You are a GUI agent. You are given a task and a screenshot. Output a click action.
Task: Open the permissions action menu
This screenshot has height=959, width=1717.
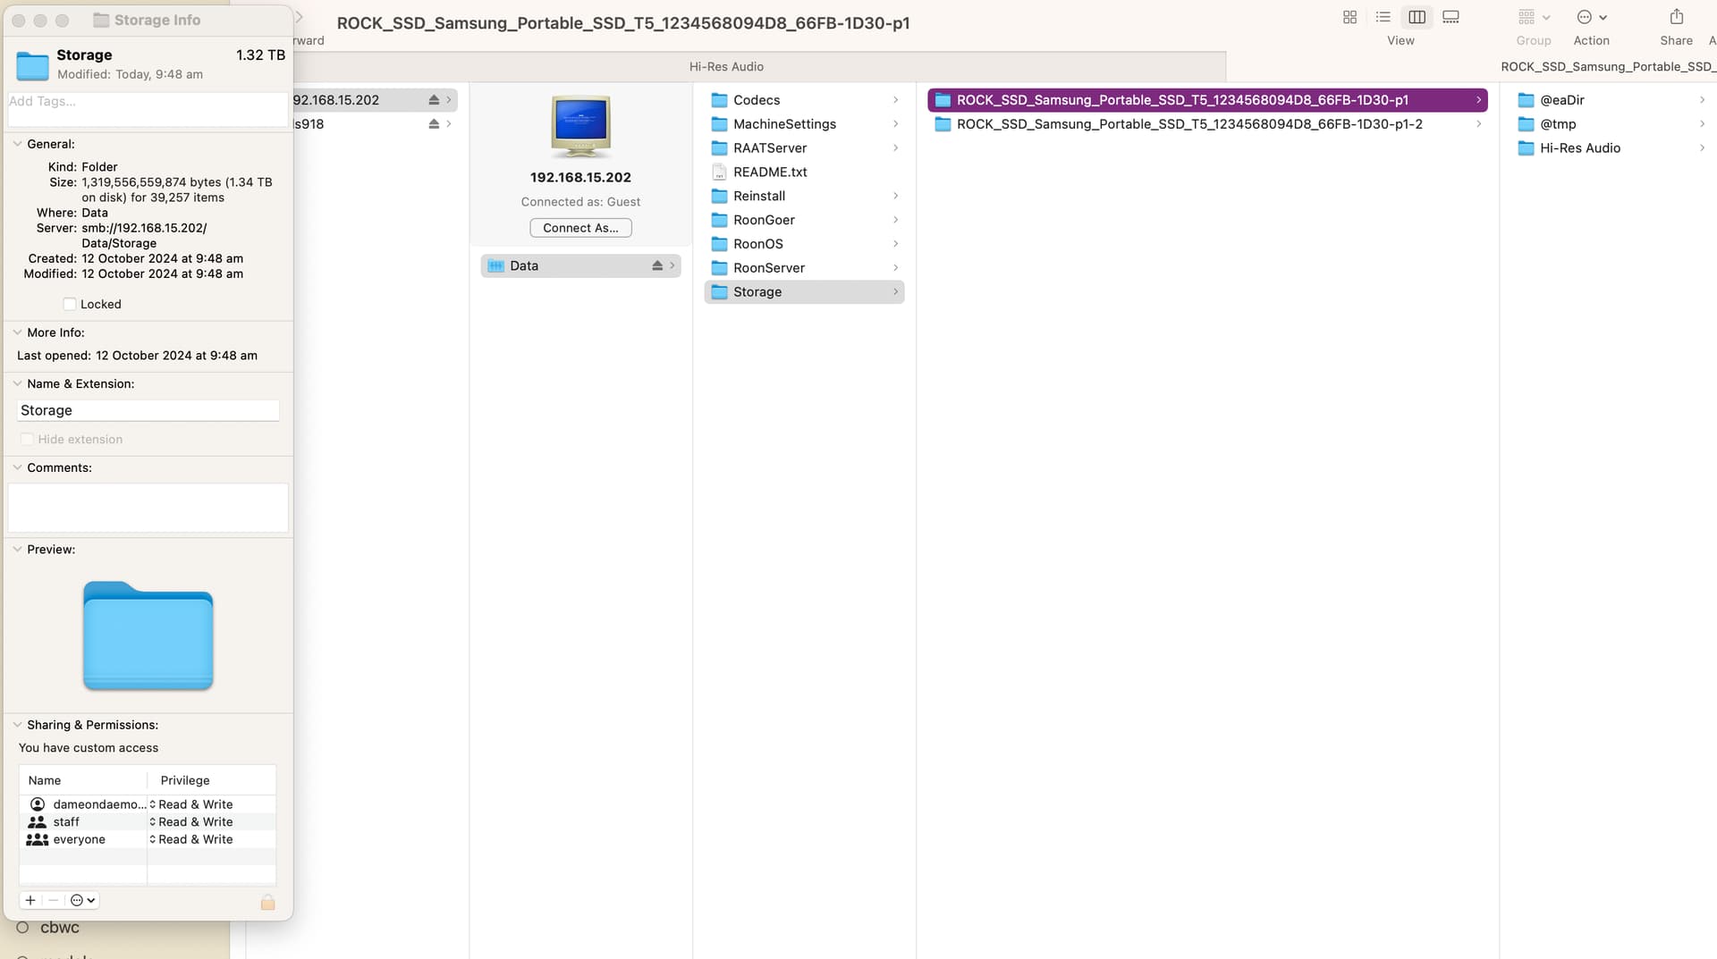coord(82,900)
